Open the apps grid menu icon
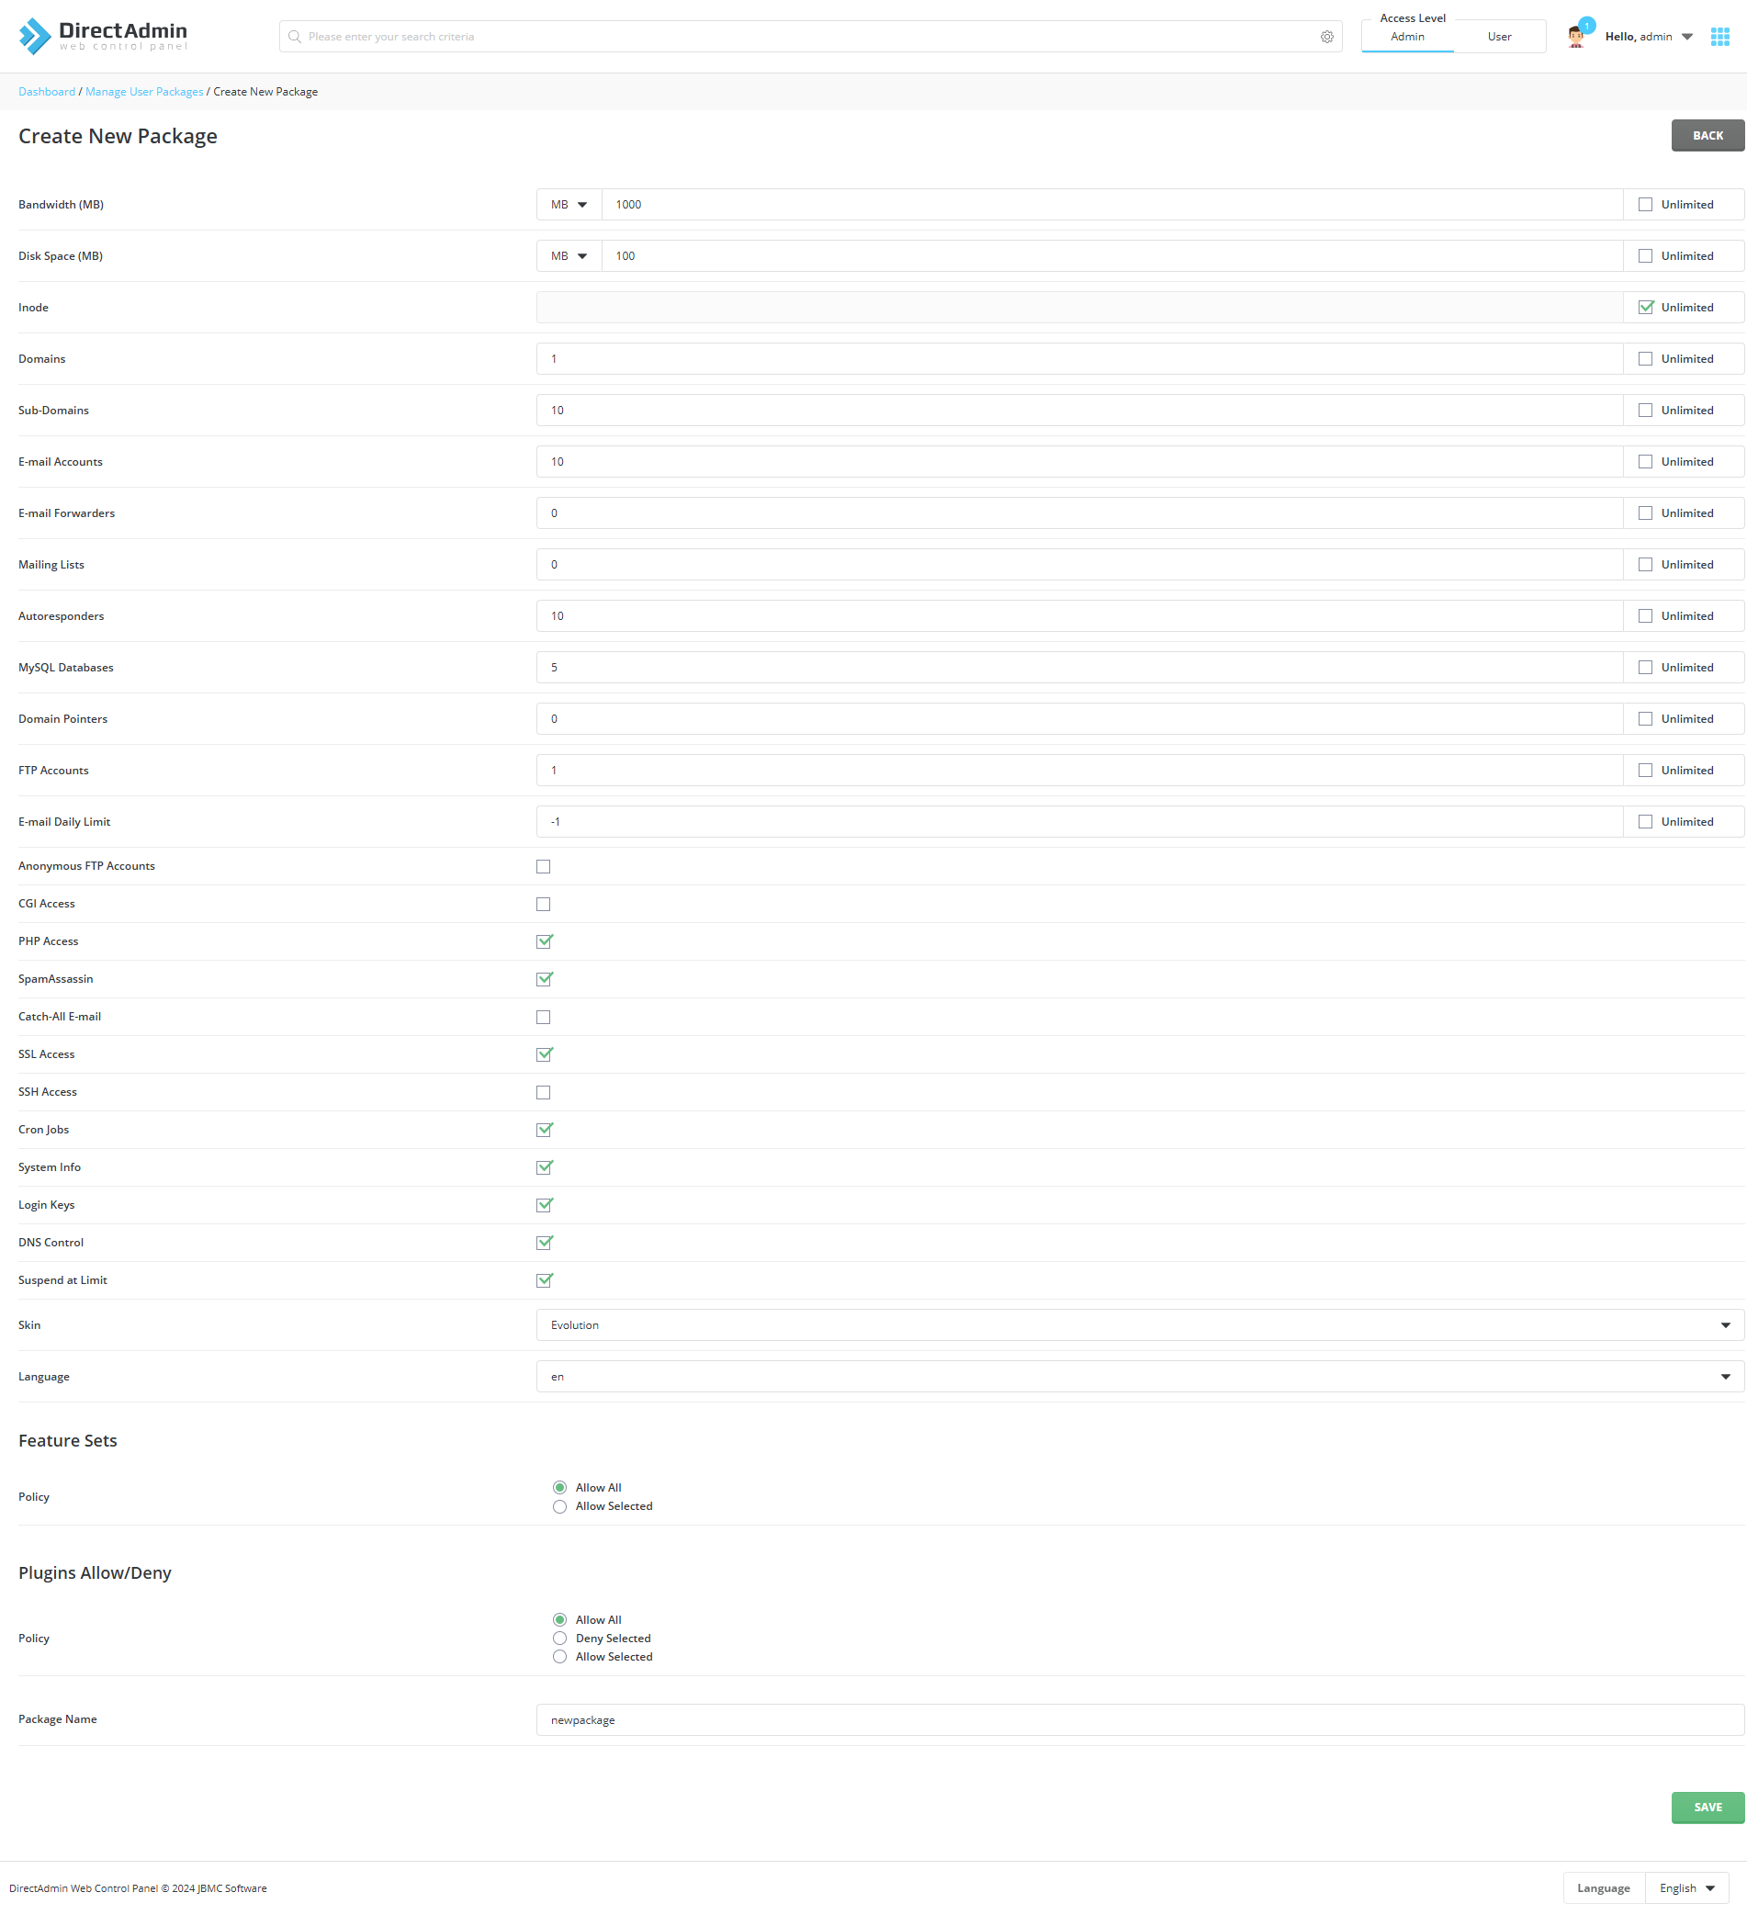This screenshot has width=1747, height=1915. tap(1719, 36)
